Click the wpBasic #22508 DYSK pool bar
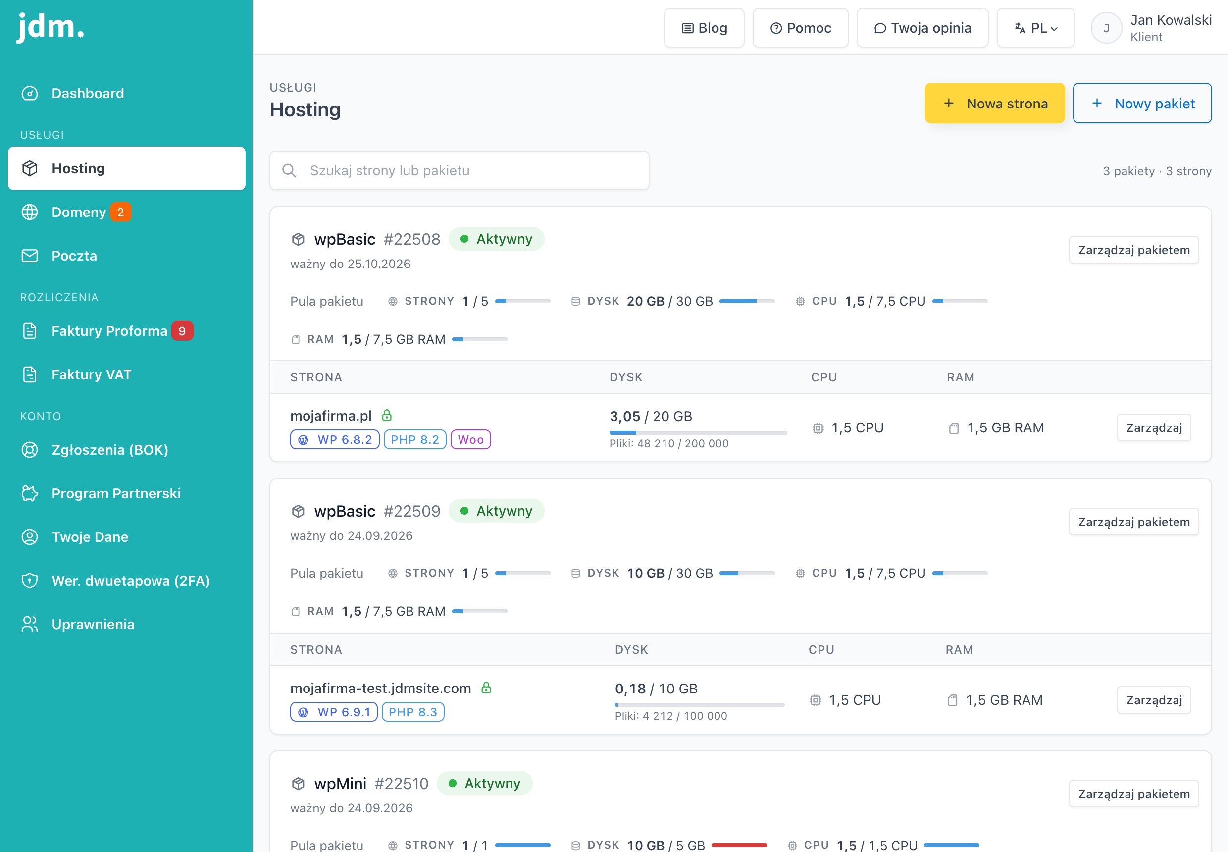 point(747,301)
